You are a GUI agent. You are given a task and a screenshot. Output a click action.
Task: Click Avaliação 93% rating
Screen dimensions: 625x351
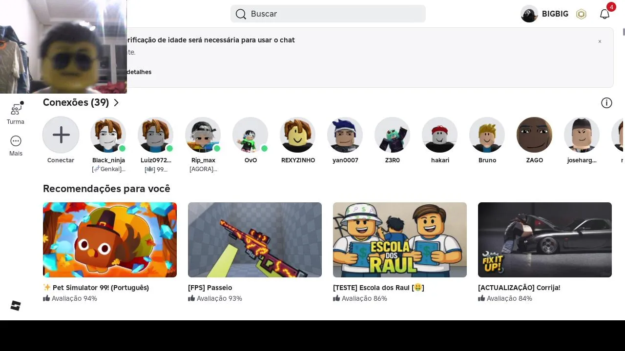(x=215, y=298)
